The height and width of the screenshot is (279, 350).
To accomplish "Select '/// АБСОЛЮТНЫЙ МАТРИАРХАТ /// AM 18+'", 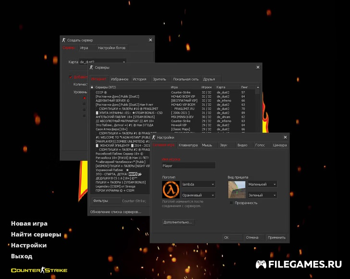I will 173,121.
